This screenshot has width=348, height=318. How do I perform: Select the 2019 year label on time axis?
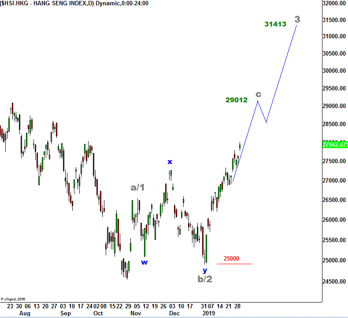tap(207, 313)
